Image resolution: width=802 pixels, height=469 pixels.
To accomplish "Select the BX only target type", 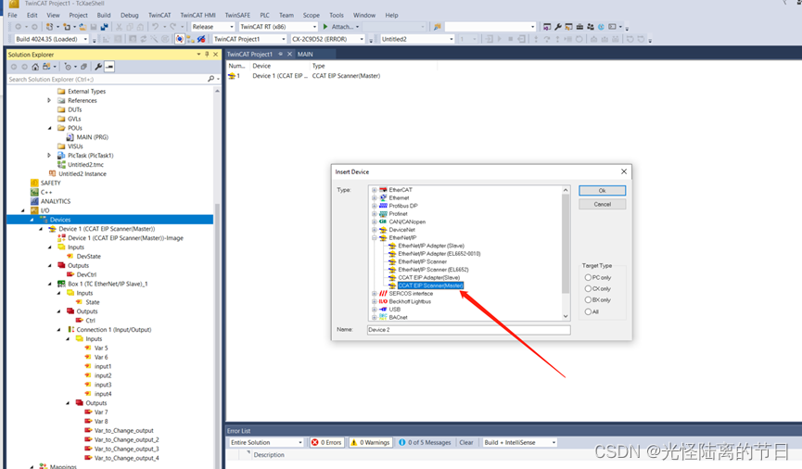I will [x=588, y=299].
